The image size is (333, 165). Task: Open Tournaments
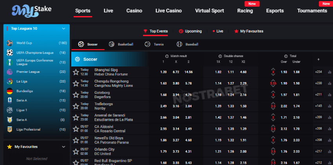pyautogui.click(x=312, y=11)
